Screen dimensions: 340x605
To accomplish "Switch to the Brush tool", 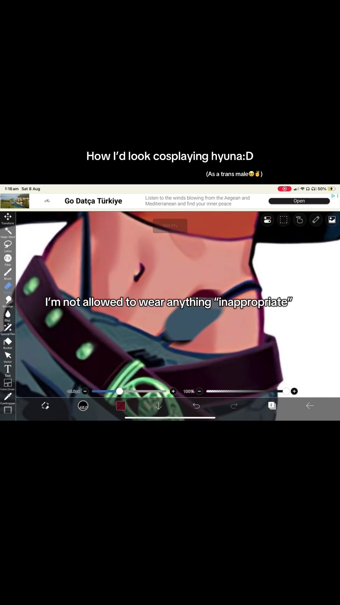I will pos(8,274).
